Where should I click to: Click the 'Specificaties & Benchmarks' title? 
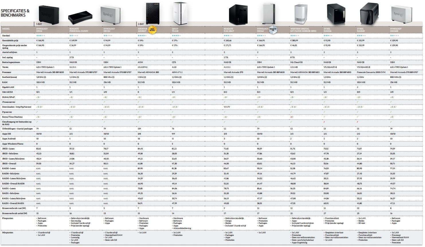(15, 13)
